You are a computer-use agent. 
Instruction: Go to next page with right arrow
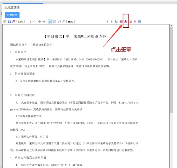(x=44, y=22)
